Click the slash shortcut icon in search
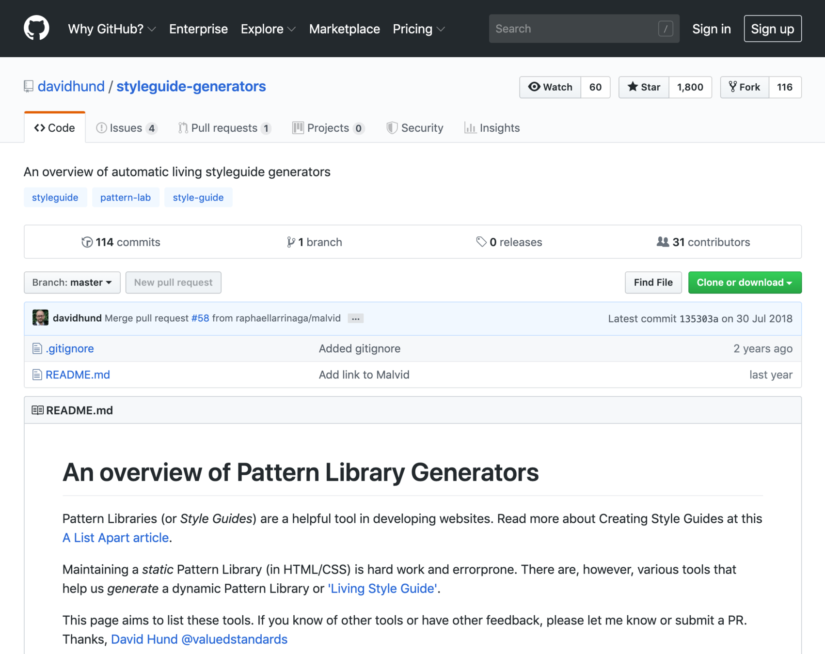This screenshot has height=654, width=825. coord(666,29)
